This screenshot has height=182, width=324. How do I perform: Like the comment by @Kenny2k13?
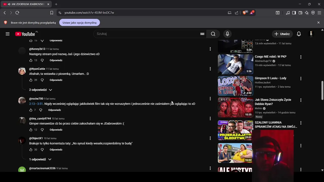coord(31,60)
